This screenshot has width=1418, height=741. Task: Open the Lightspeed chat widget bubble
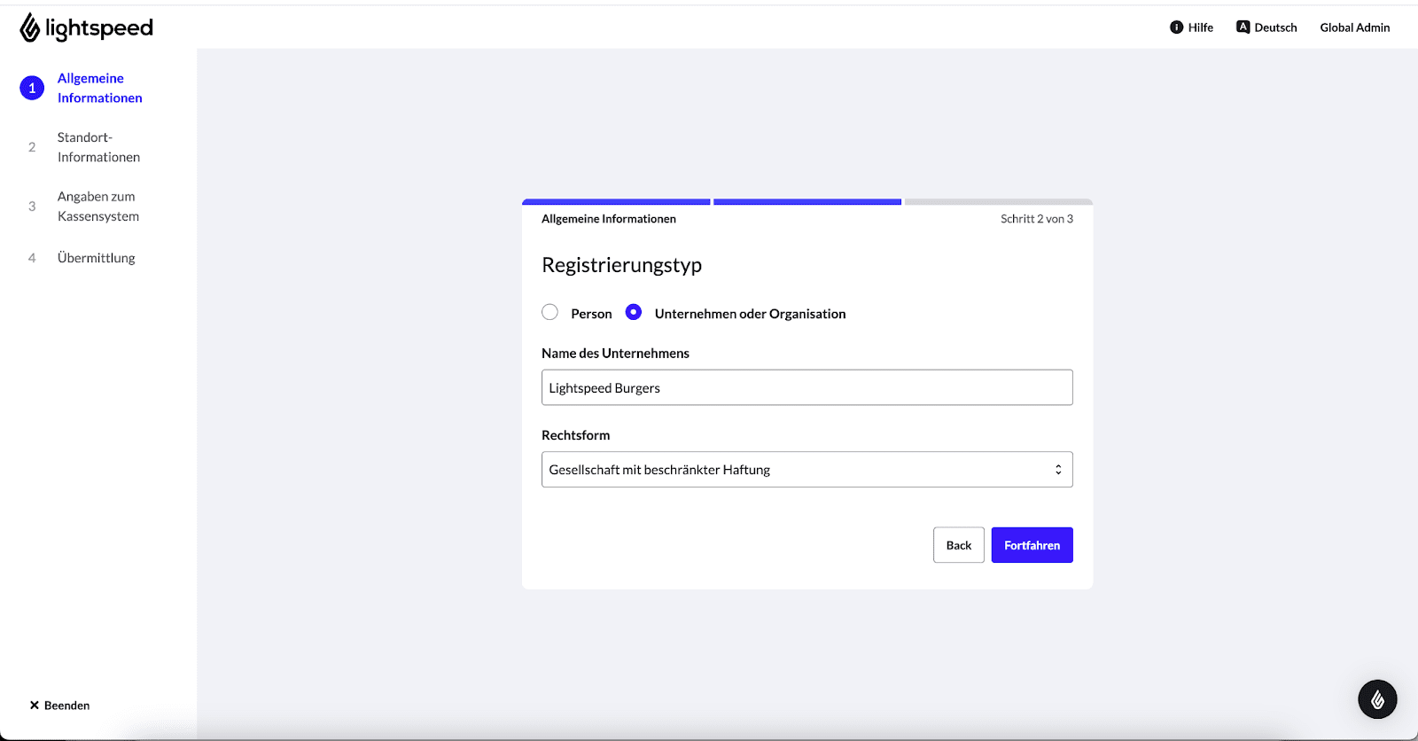point(1377,699)
